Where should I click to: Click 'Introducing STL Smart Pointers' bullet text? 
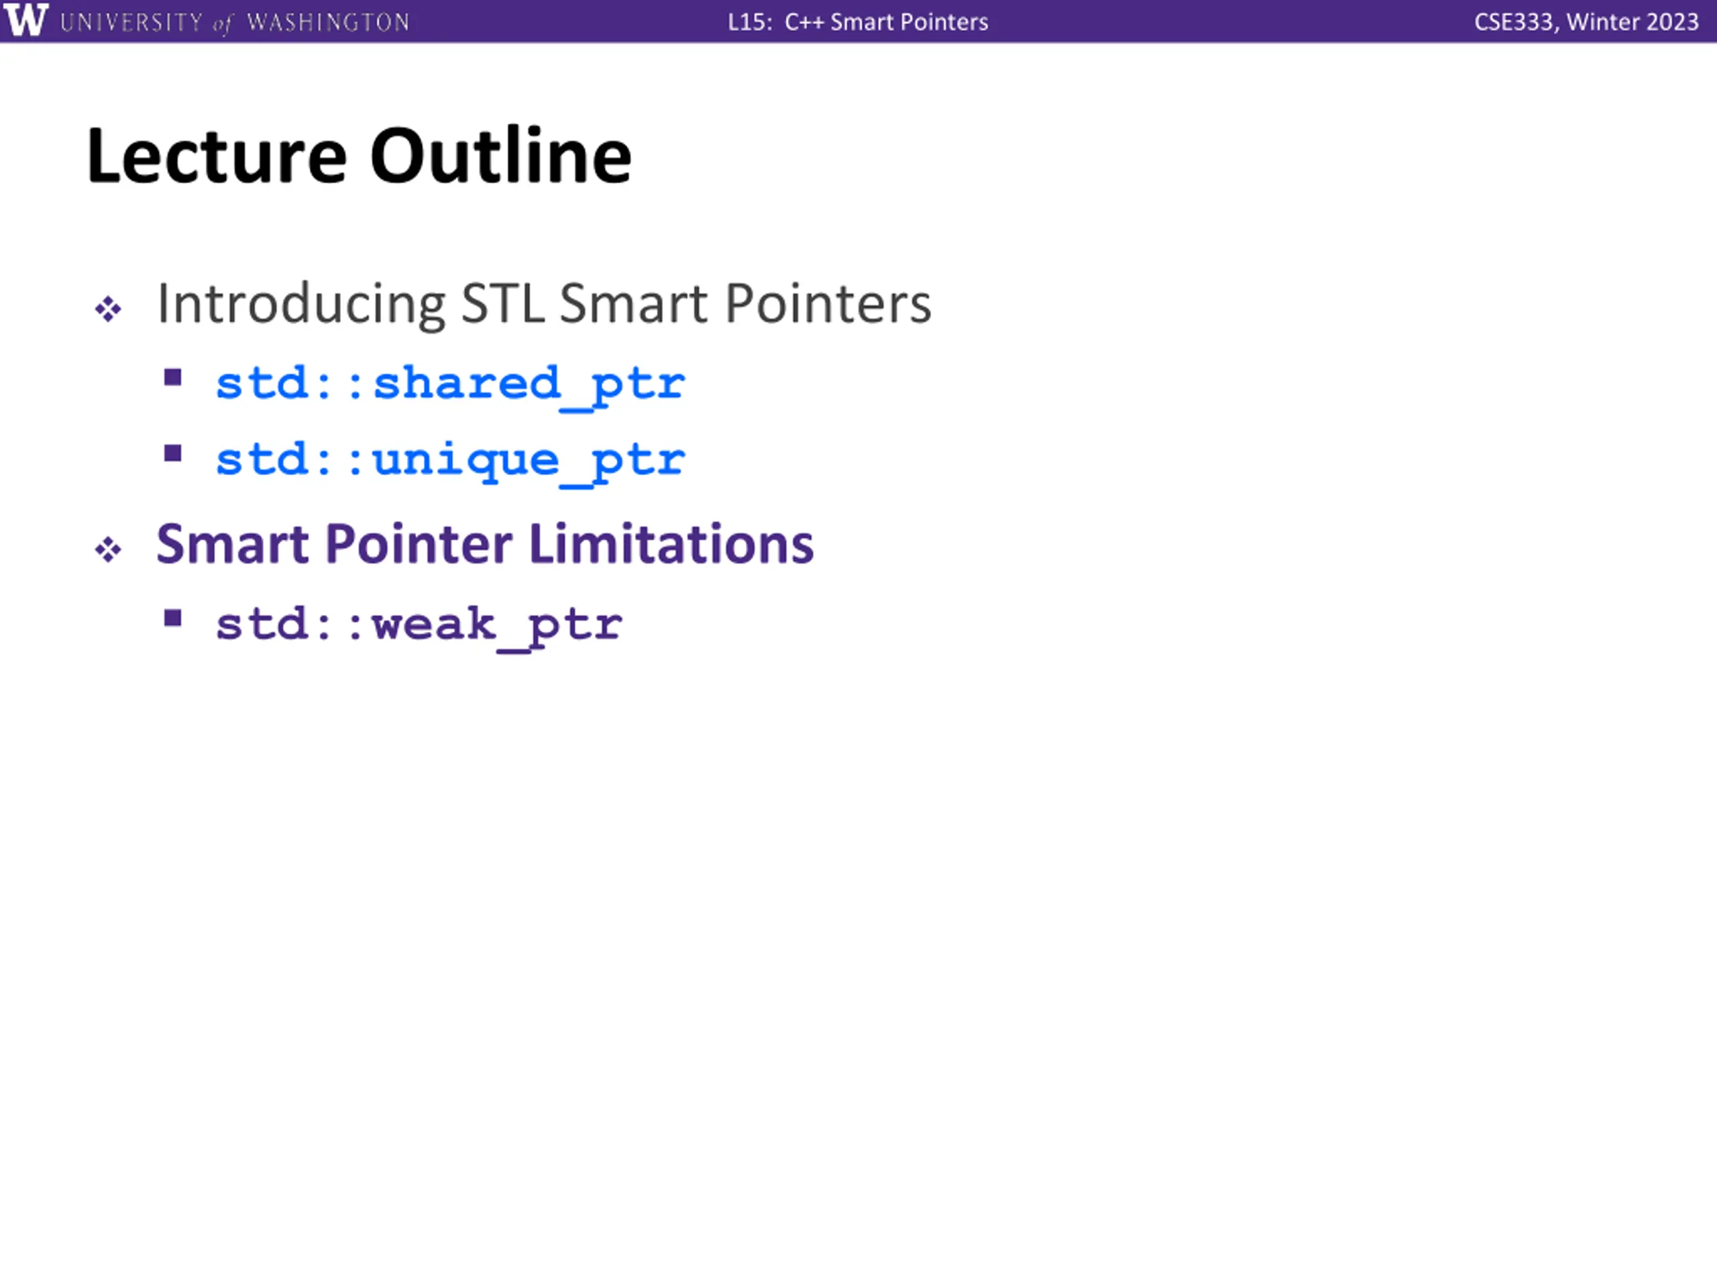543,304
